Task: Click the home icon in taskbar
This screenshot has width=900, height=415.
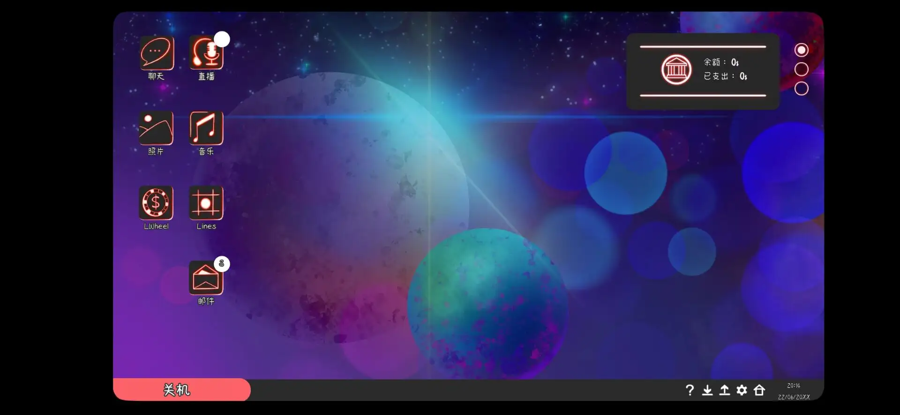Action: pyautogui.click(x=759, y=390)
